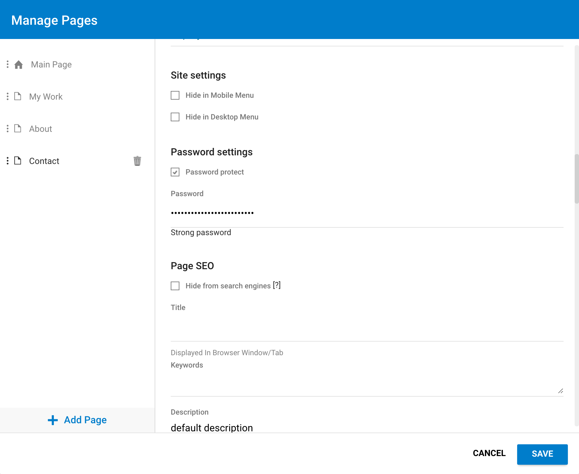Enable Hide from search engines
The image size is (579, 474).
pos(175,286)
